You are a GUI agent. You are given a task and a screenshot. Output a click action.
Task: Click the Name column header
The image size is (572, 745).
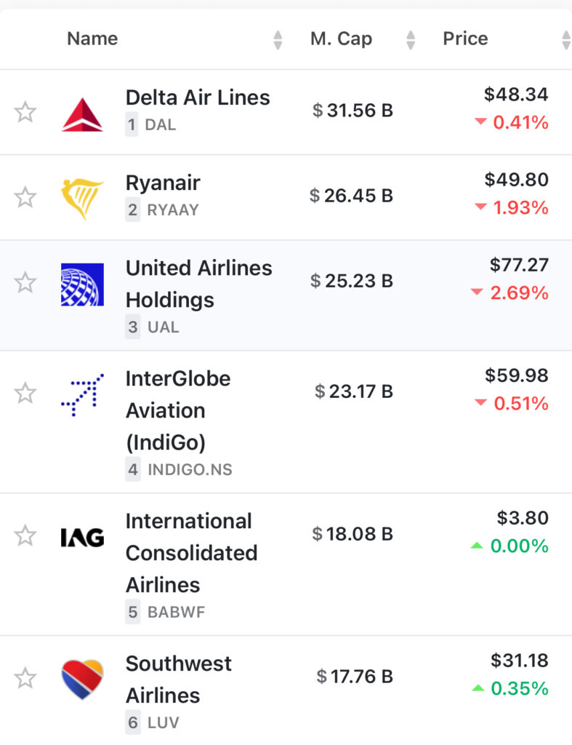pyautogui.click(x=92, y=39)
